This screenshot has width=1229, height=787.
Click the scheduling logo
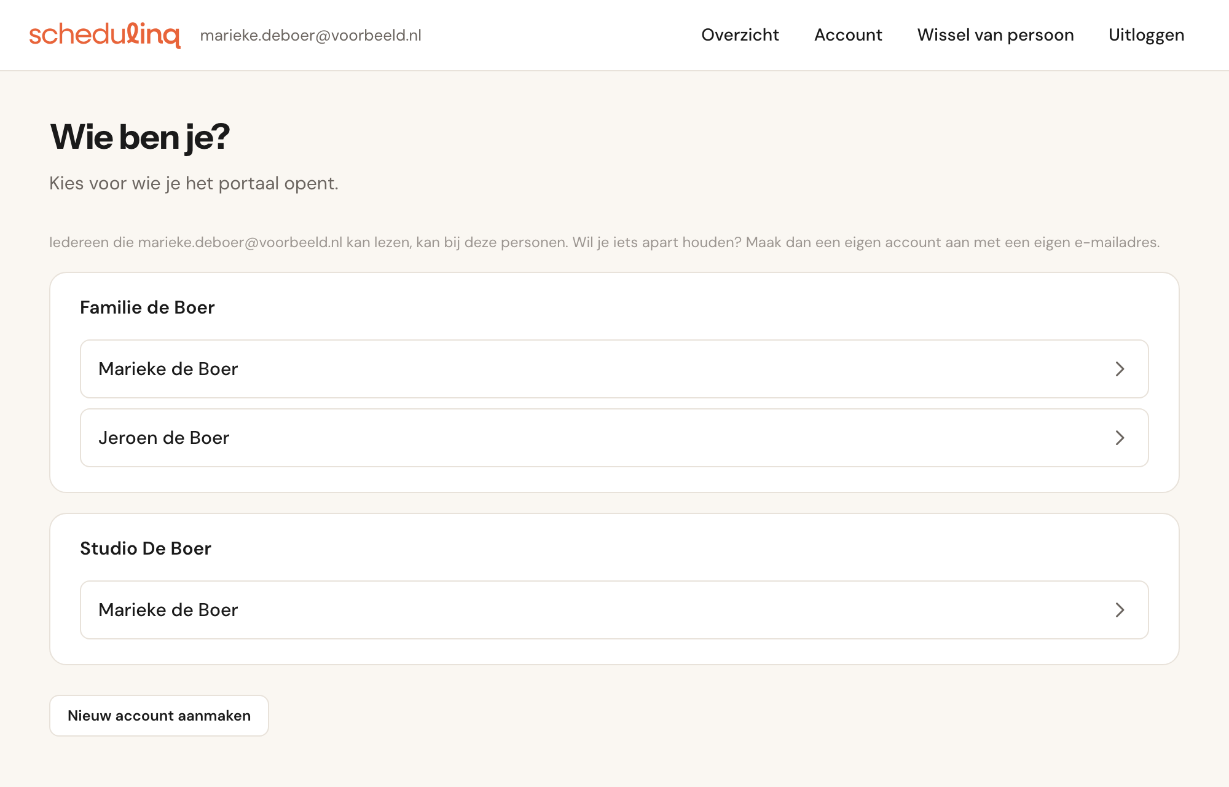pyautogui.click(x=104, y=35)
